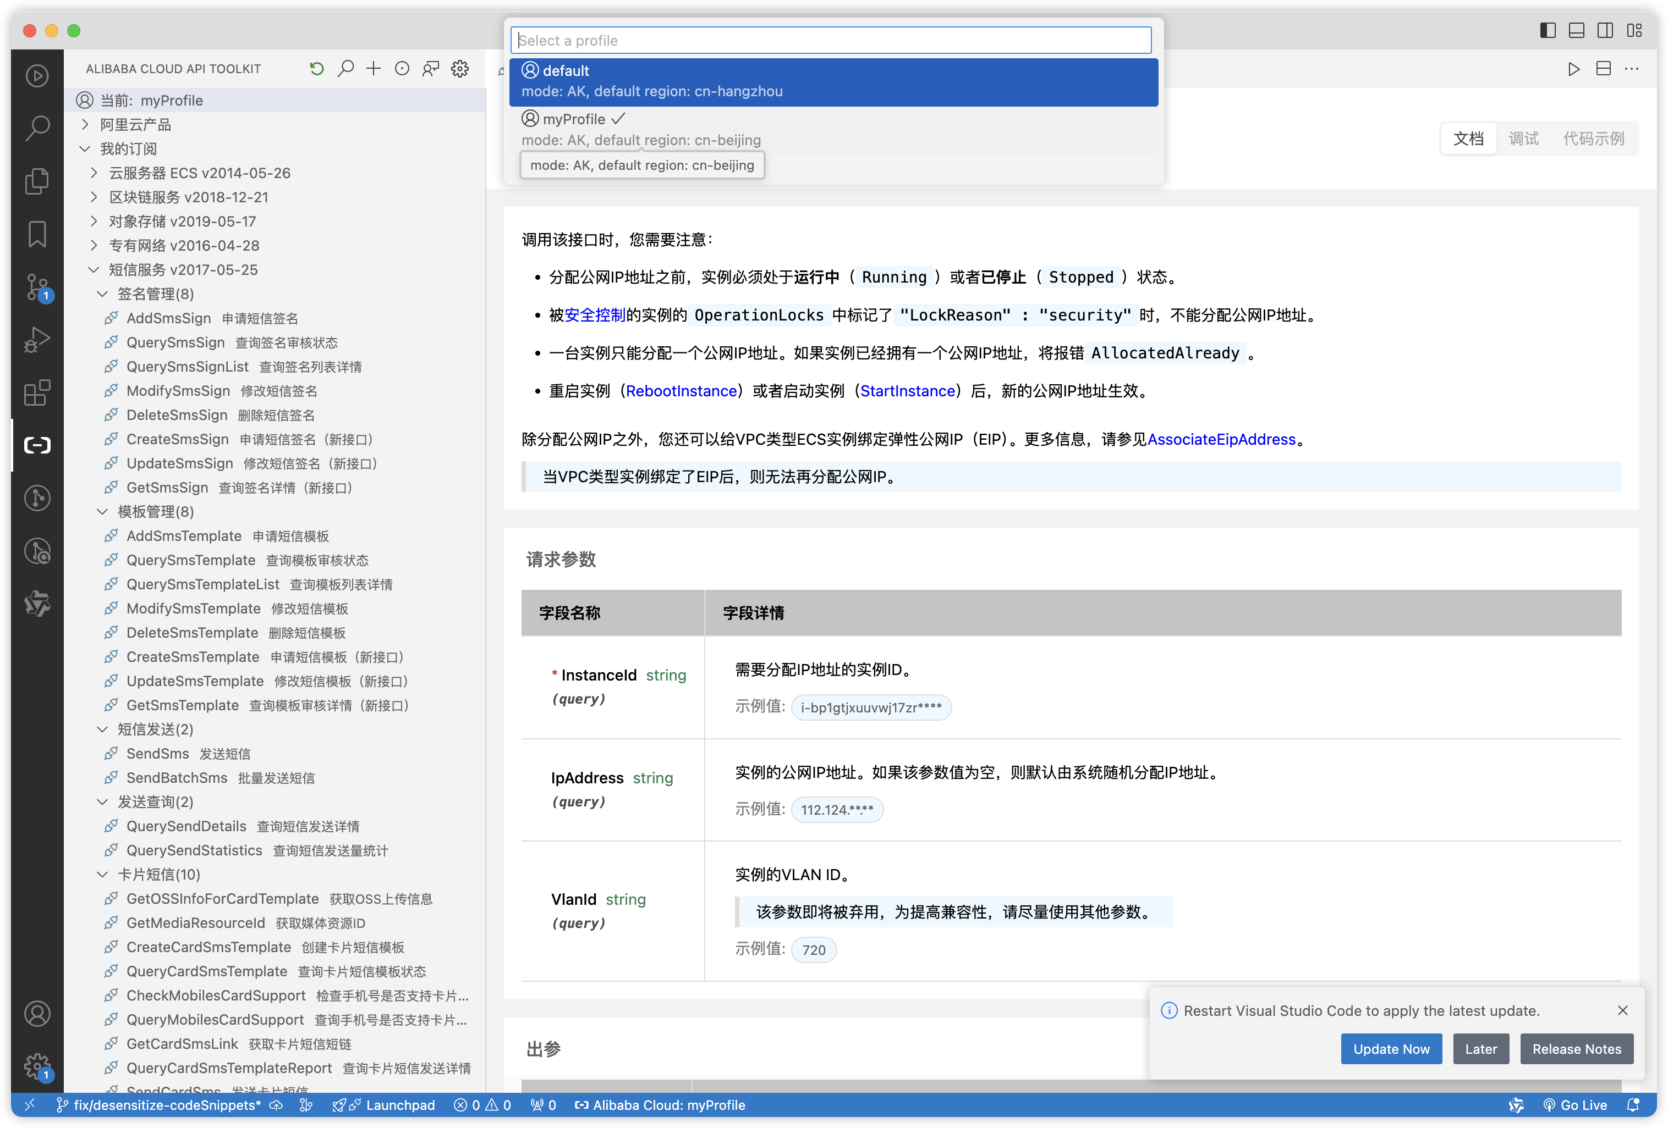Open the Extensions view in the activity bar
1668x1128 pixels.
(37, 392)
